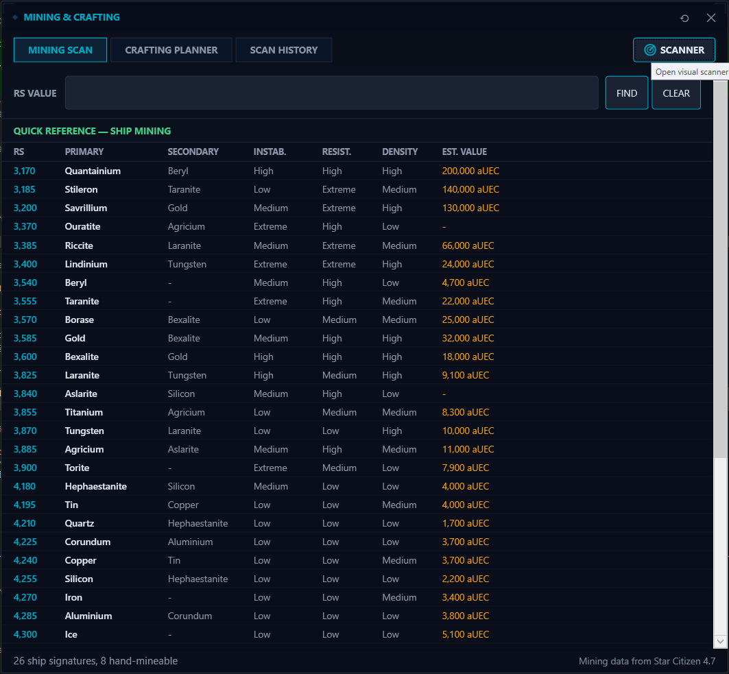Image resolution: width=729 pixels, height=674 pixels.
Task: Click Tin in the primary column
Action: click(71, 505)
